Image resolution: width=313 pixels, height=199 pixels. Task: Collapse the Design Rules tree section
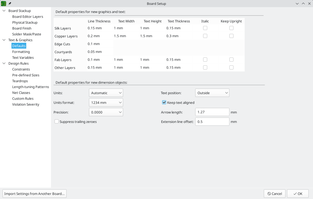[4, 63]
